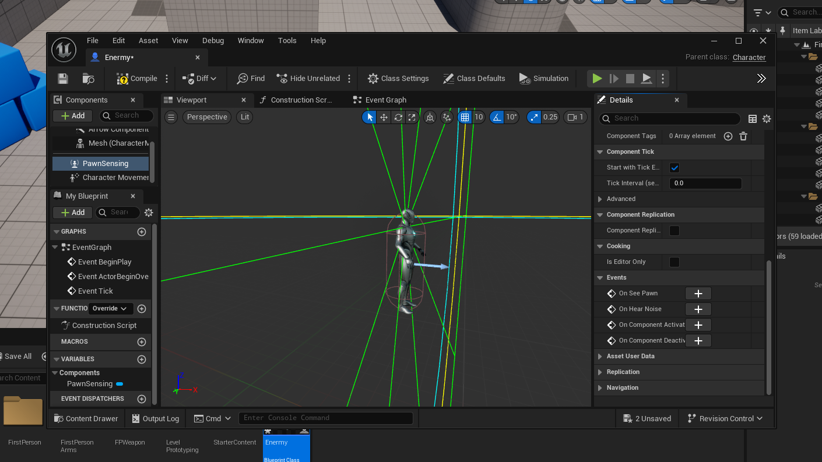Screen dimensions: 822x462
Task: Add an On See Pawn event
Action: 698,293
